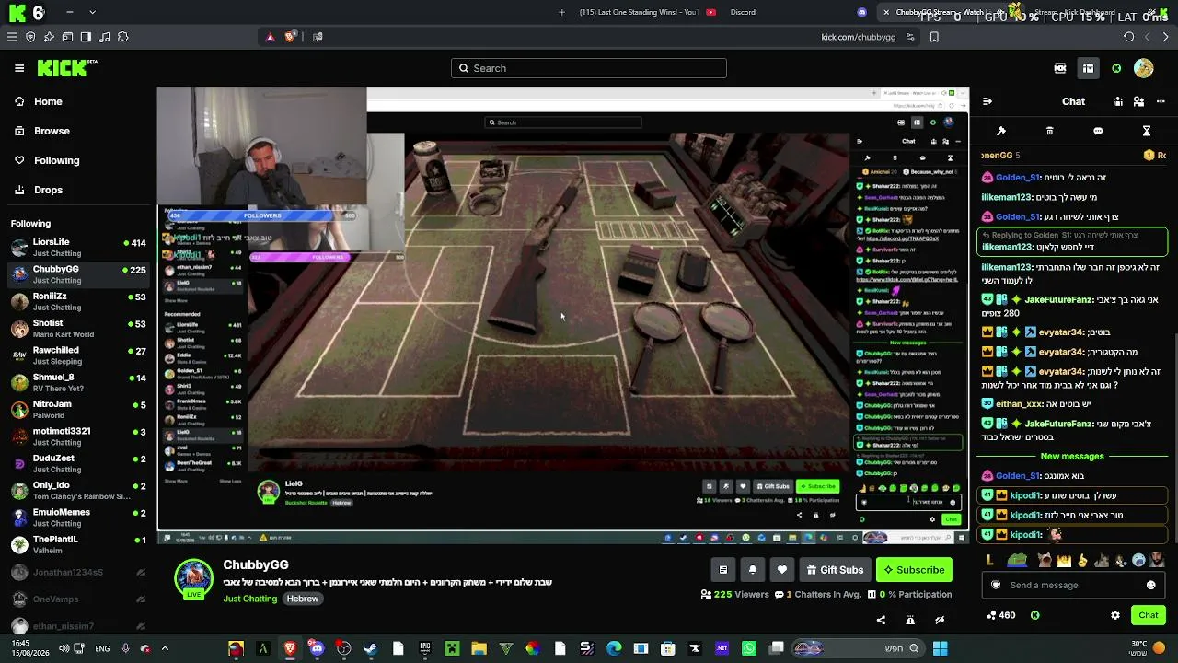
Task: Open Drops in the sidebar
Action: (48, 190)
